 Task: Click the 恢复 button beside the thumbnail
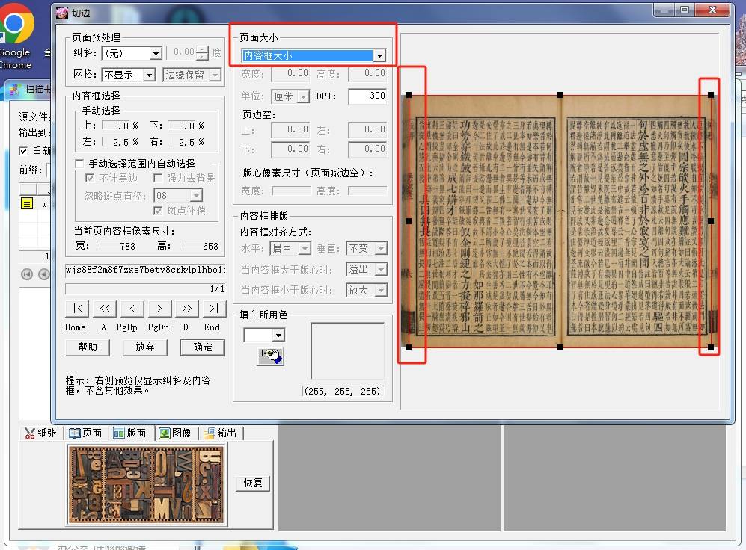[252, 483]
